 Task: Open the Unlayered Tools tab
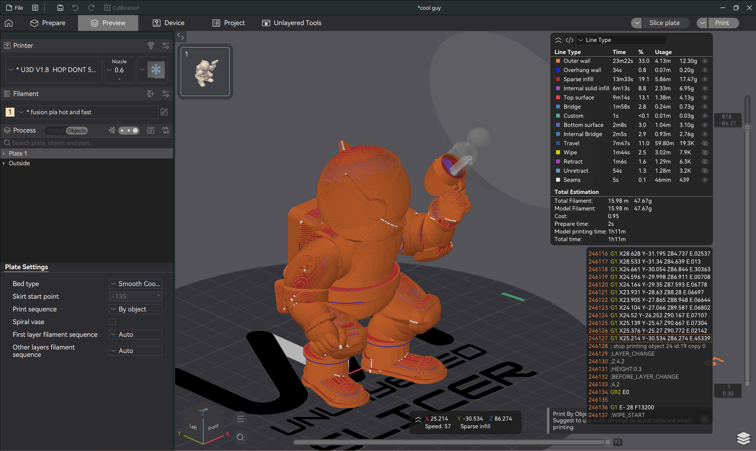point(292,23)
